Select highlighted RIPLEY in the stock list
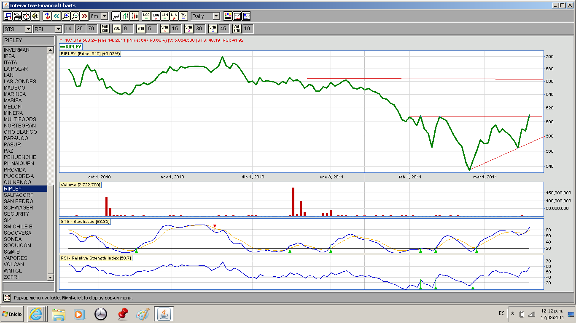576x323 pixels. [x=25, y=188]
